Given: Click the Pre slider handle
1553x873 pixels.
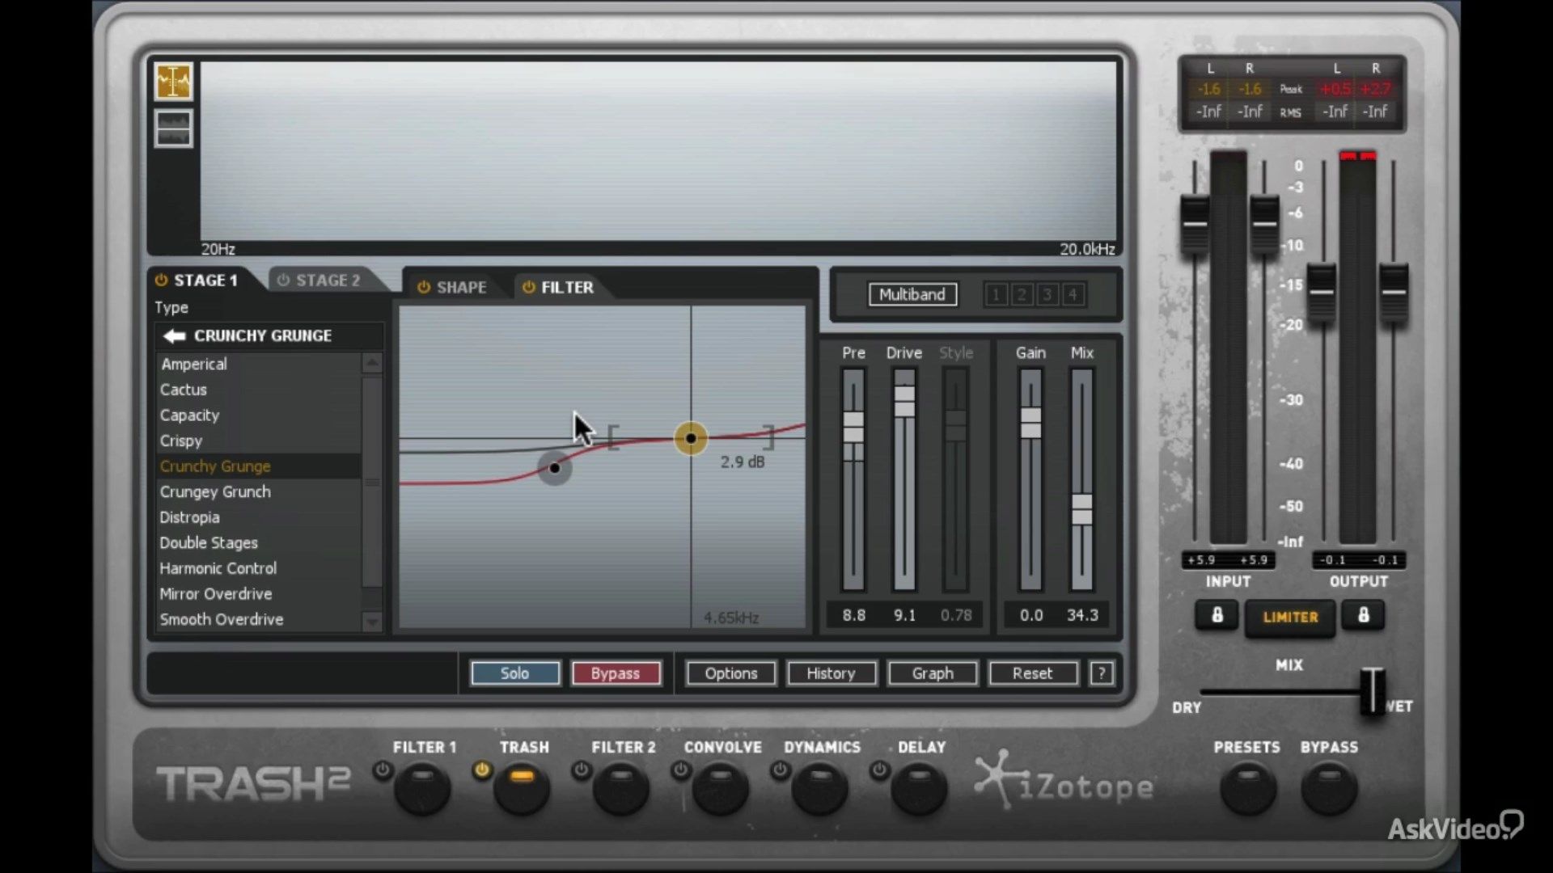Looking at the screenshot, I should [x=853, y=427].
